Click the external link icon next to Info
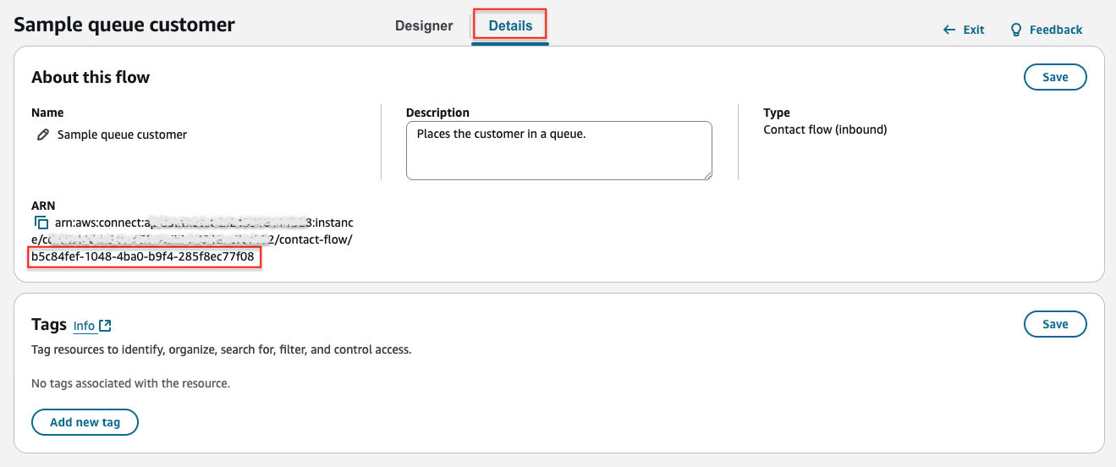Viewport: 1116px width, 467px height. (105, 326)
